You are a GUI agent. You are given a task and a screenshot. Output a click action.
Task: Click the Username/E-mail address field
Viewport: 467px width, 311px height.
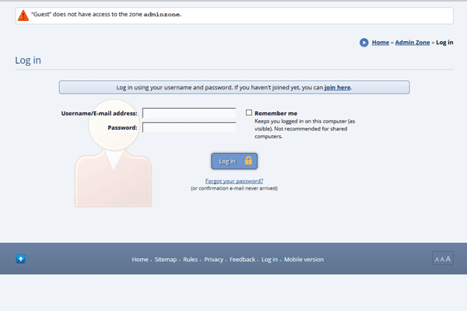point(189,113)
